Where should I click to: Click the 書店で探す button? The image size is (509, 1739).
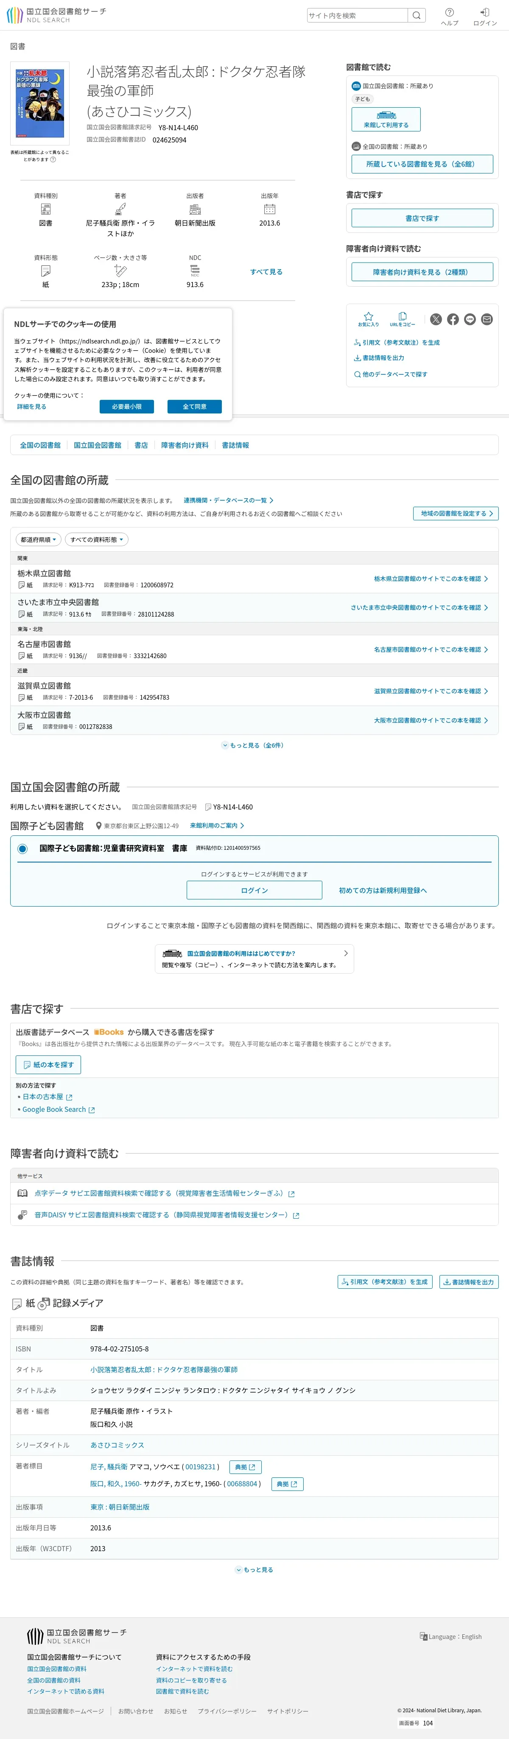[x=422, y=218]
